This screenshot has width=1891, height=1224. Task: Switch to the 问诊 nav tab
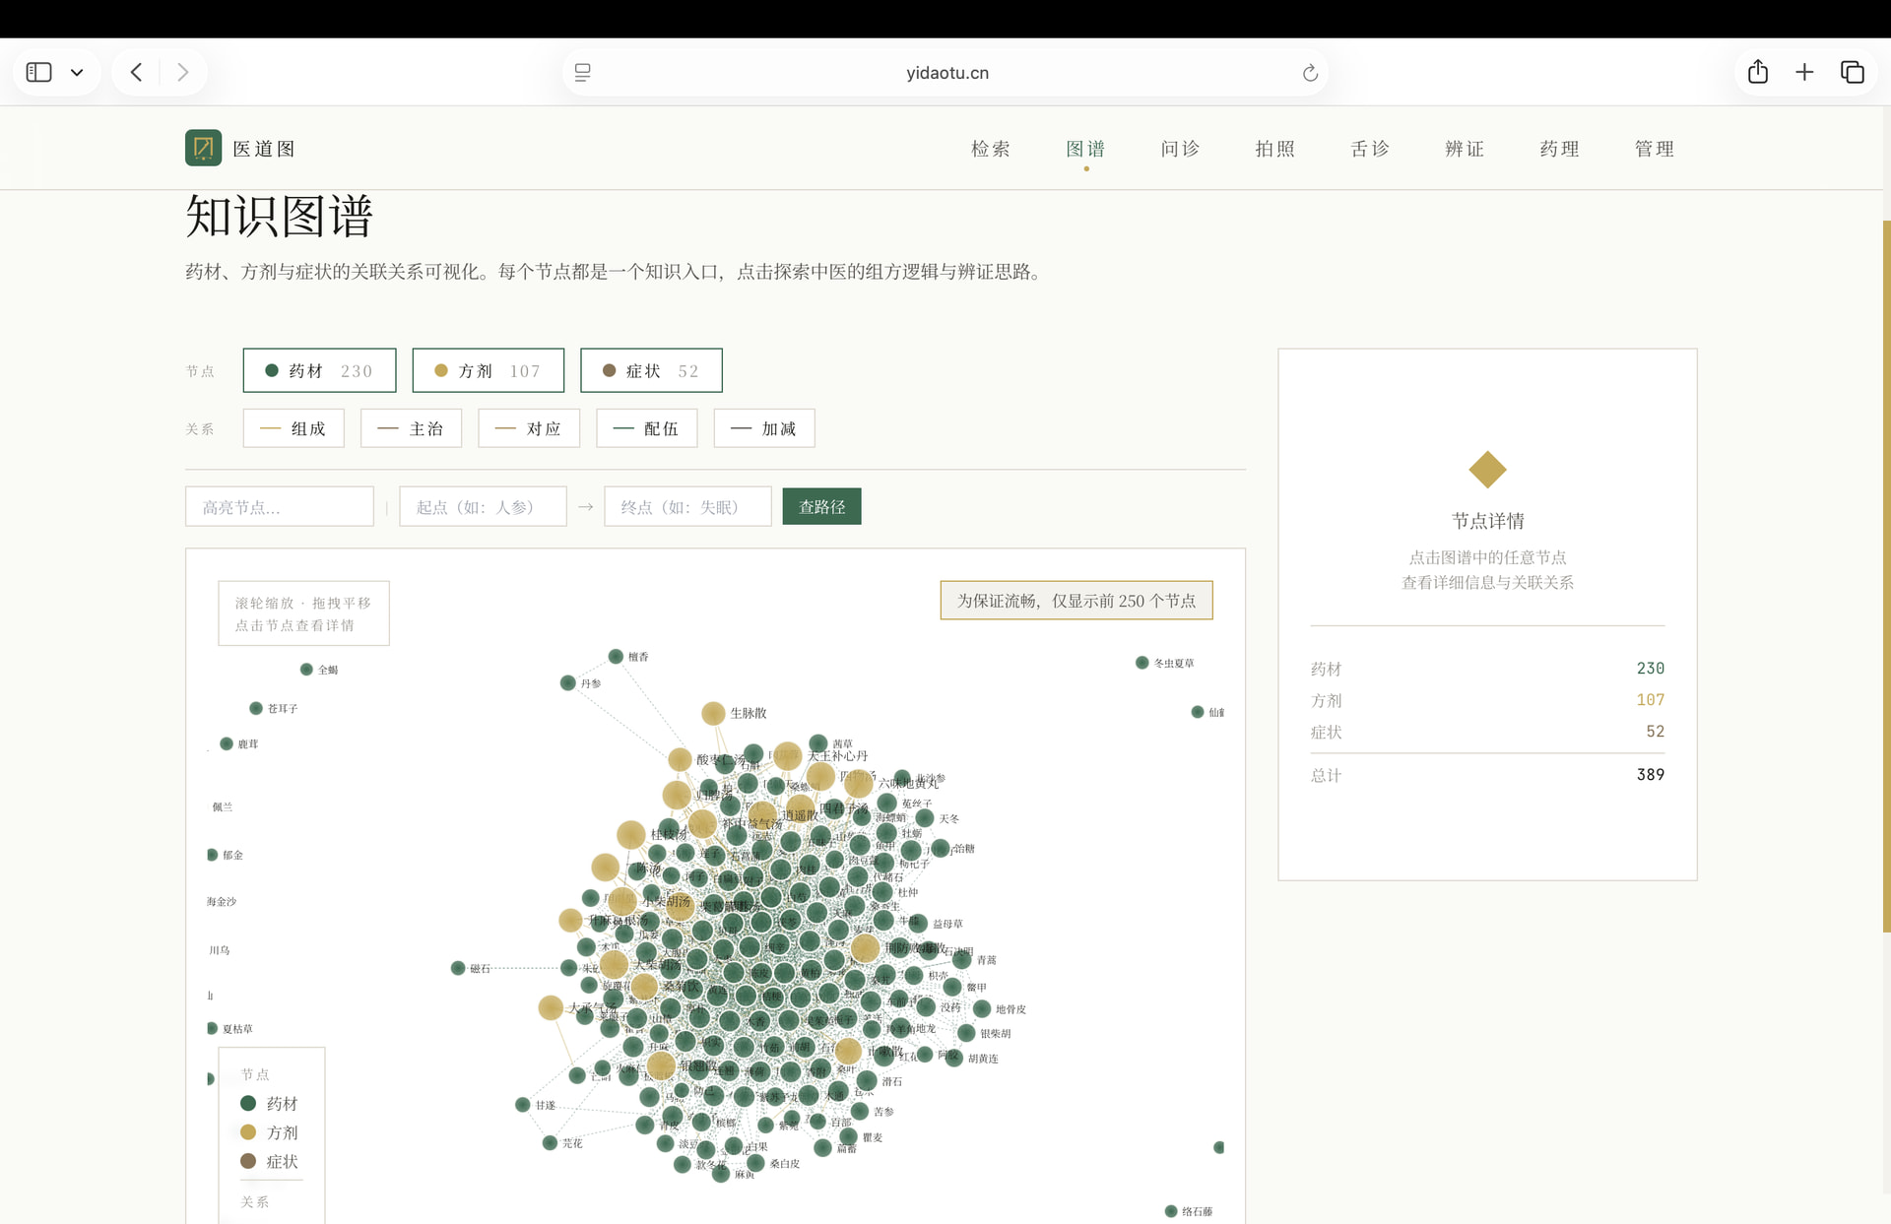tap(1180, 149)
